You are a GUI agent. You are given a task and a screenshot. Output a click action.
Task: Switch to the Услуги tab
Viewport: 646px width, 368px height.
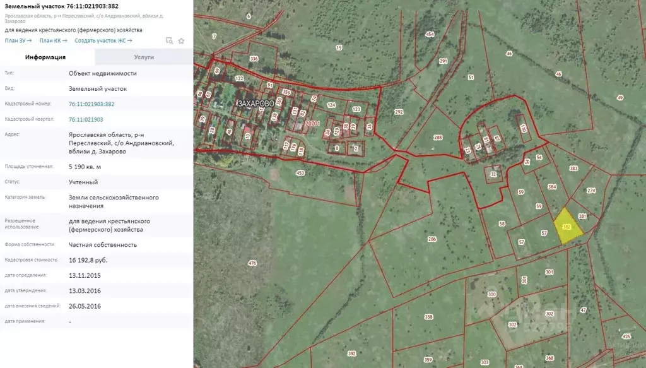click(144, 57)
